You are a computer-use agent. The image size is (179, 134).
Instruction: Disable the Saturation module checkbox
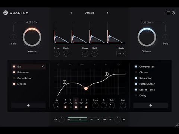[x=136, y=78]
